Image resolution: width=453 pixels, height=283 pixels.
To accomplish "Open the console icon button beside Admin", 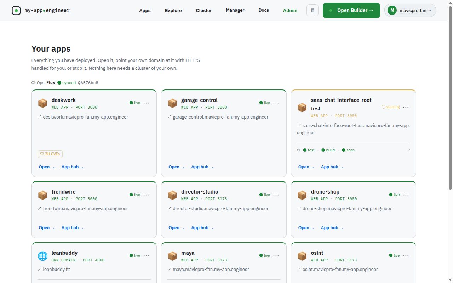I will tap(312, 11).
